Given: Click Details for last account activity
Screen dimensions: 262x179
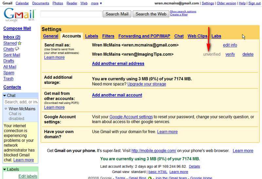Looking at the screenshot, I should (194, 167).
